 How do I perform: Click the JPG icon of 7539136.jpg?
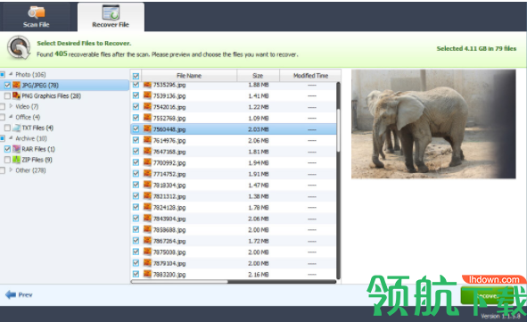point(147,95)
